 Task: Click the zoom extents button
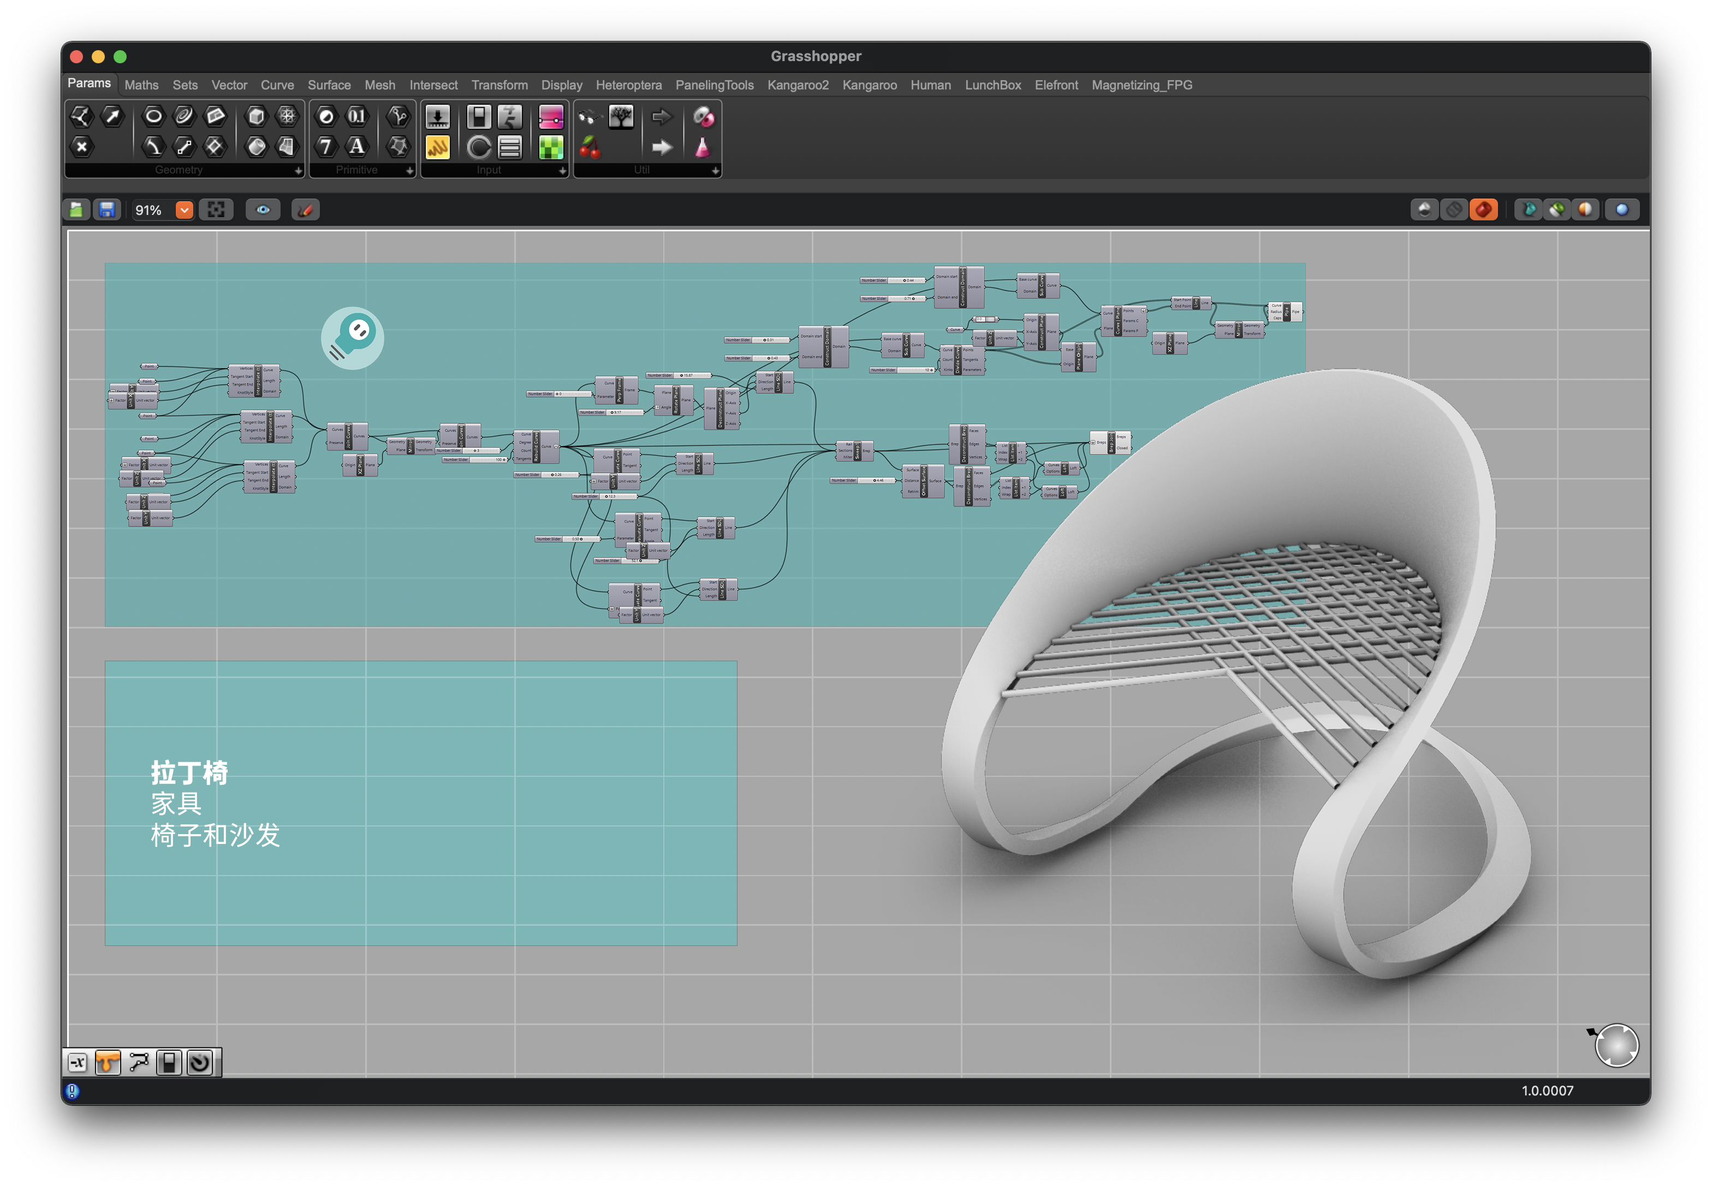216,210
